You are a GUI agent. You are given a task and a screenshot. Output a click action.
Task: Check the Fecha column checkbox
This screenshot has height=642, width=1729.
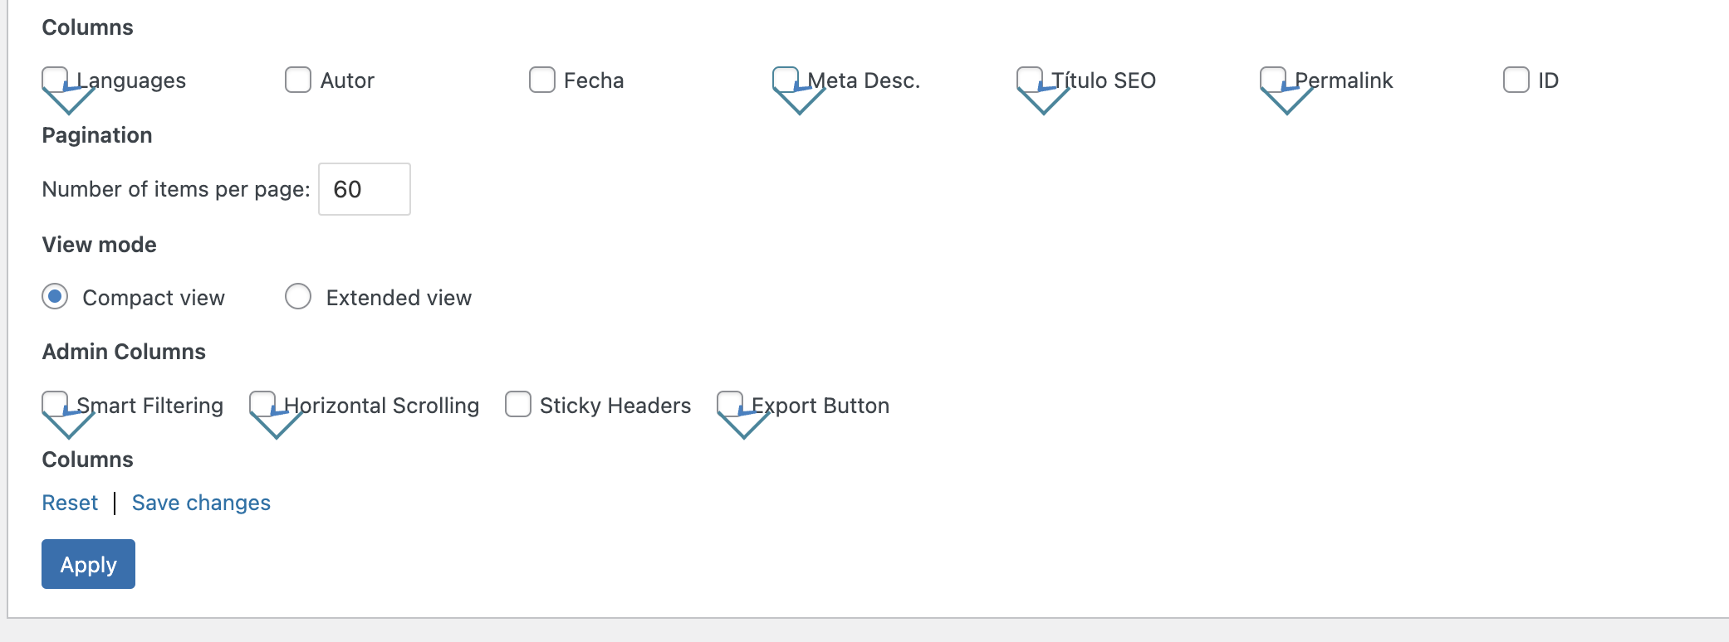pyautogui.click(x=542, y=80)
